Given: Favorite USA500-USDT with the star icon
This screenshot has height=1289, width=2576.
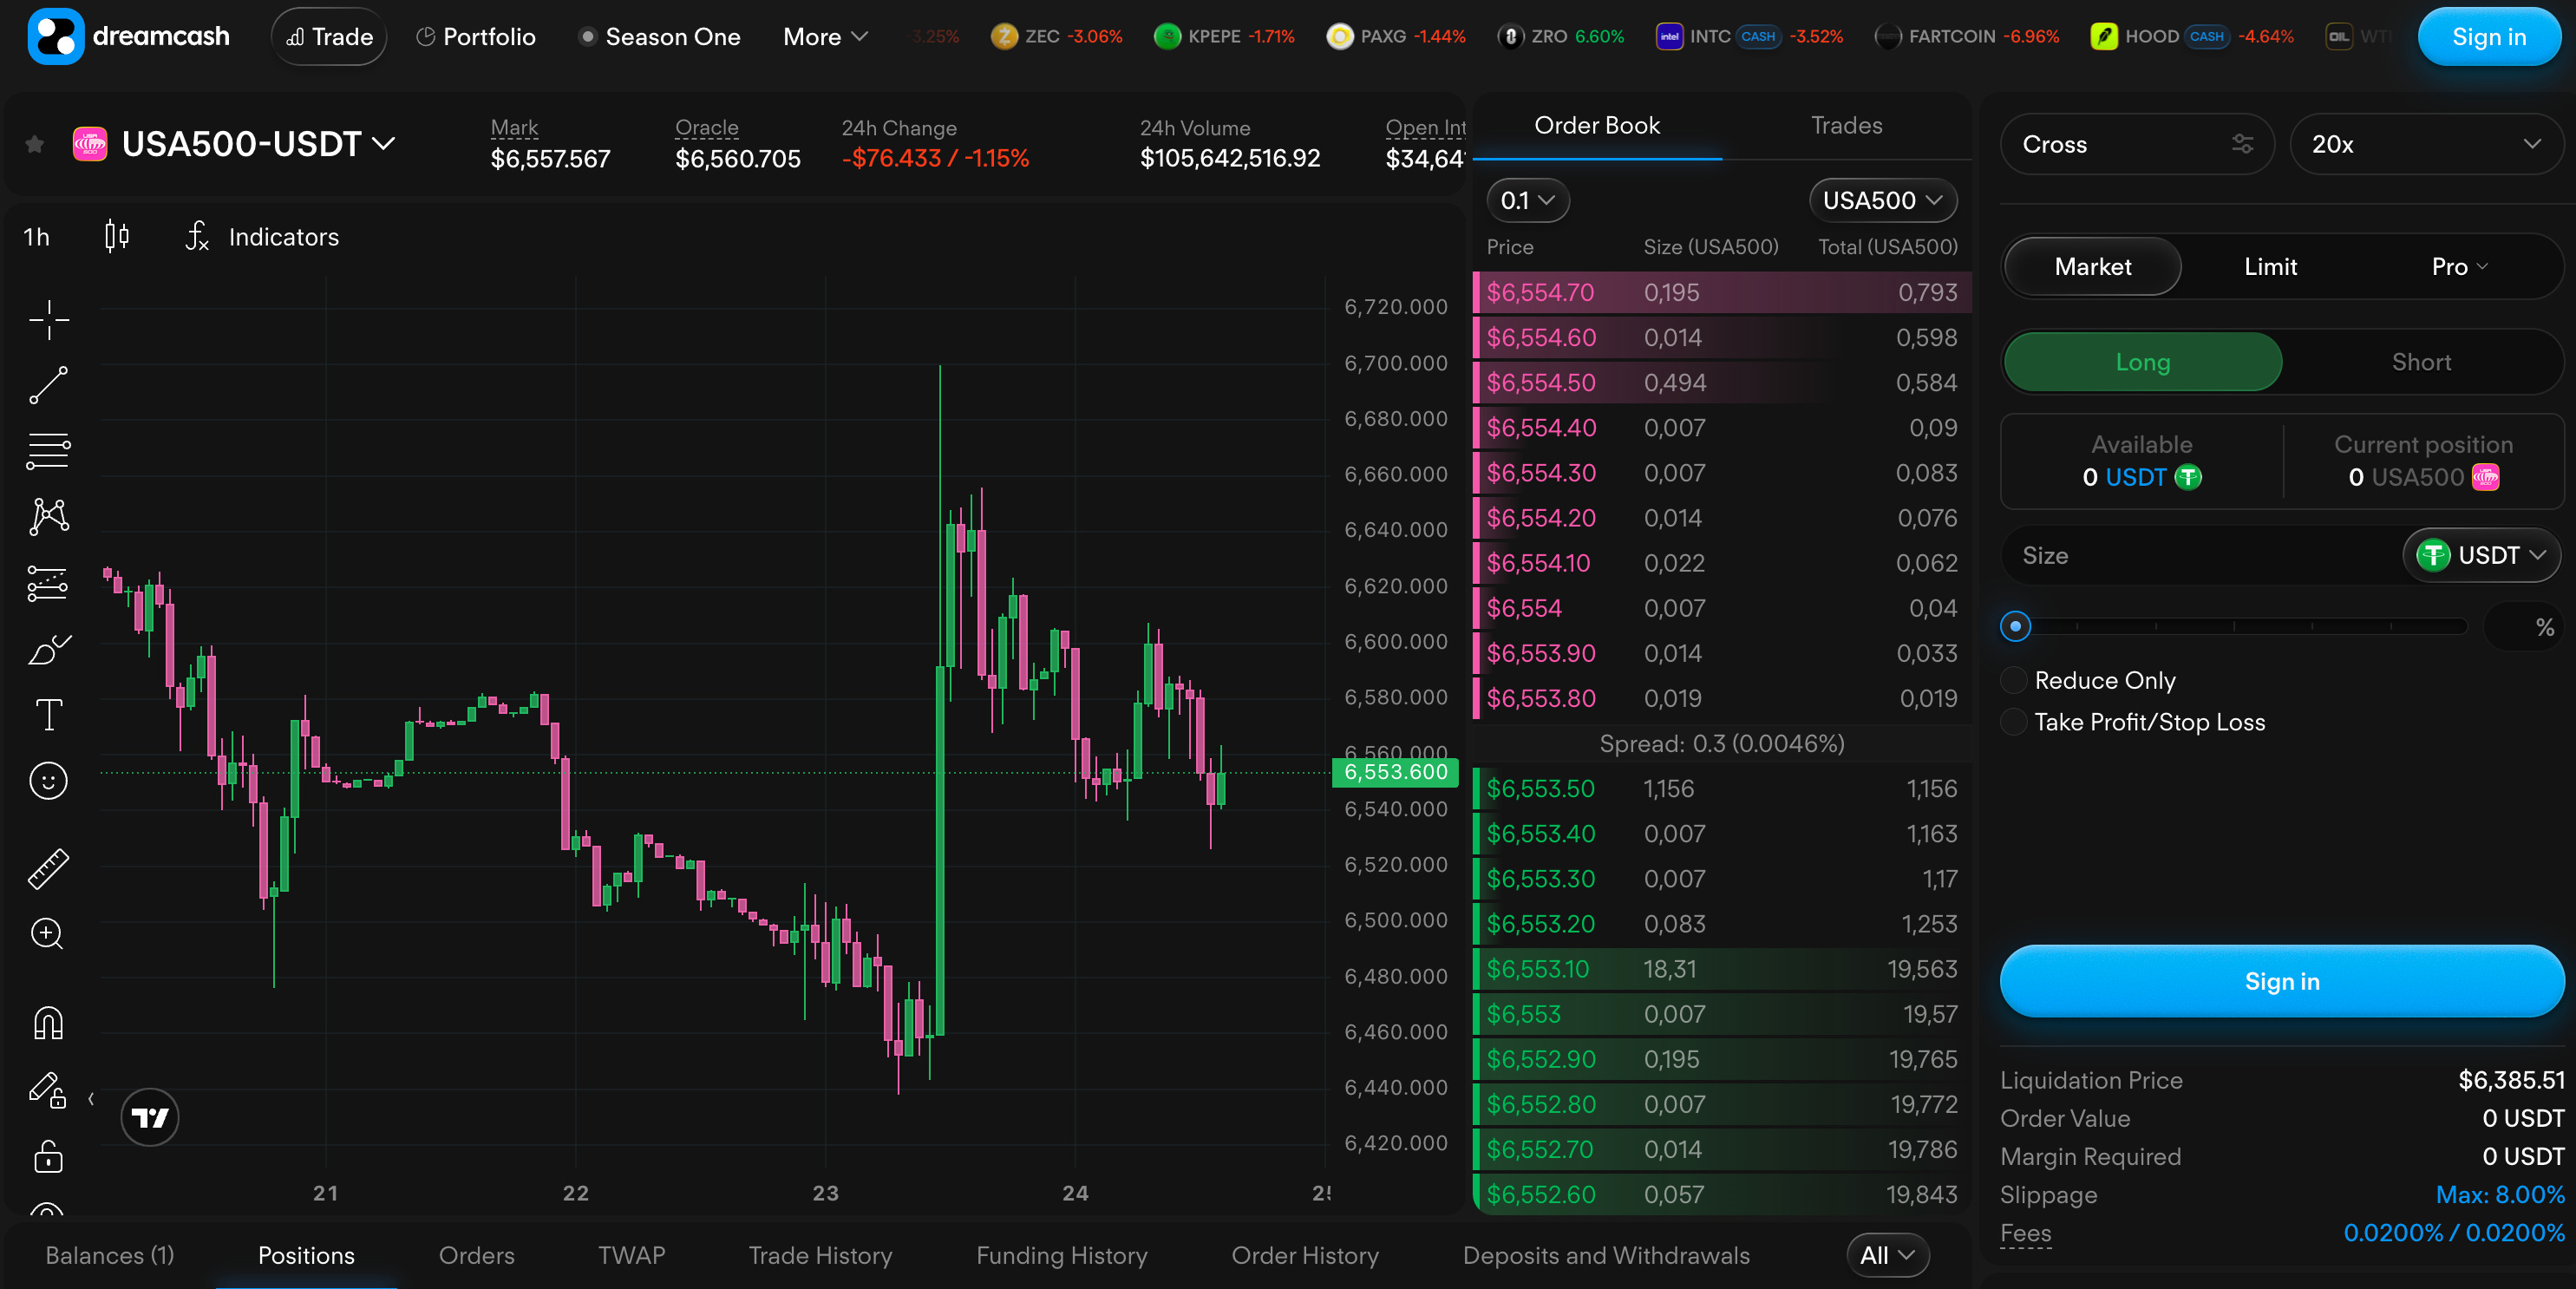Looking at the screenshot, I should (35, 145).
